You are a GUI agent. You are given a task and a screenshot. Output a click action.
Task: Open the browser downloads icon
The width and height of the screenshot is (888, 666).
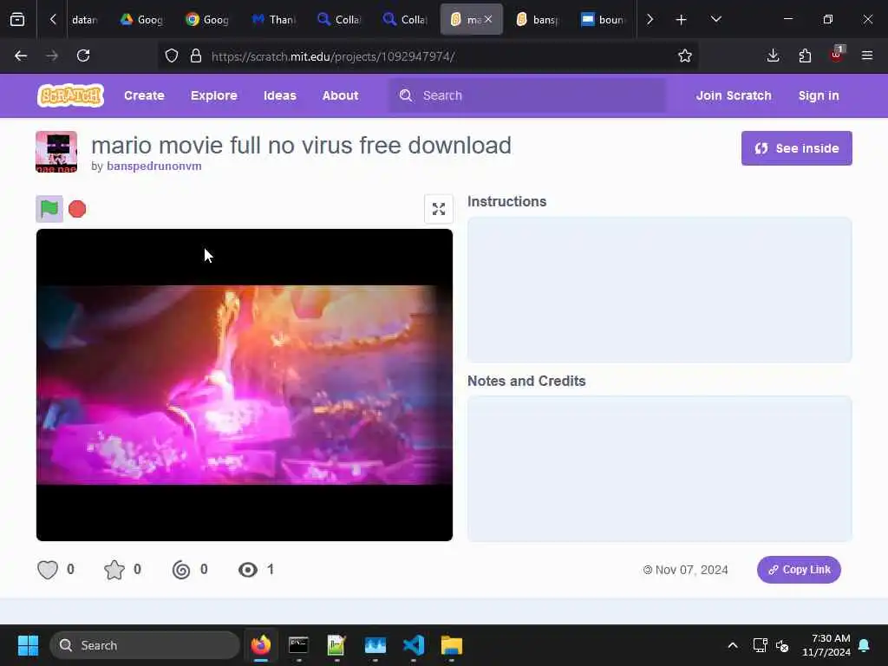click(x=773, y=55)
